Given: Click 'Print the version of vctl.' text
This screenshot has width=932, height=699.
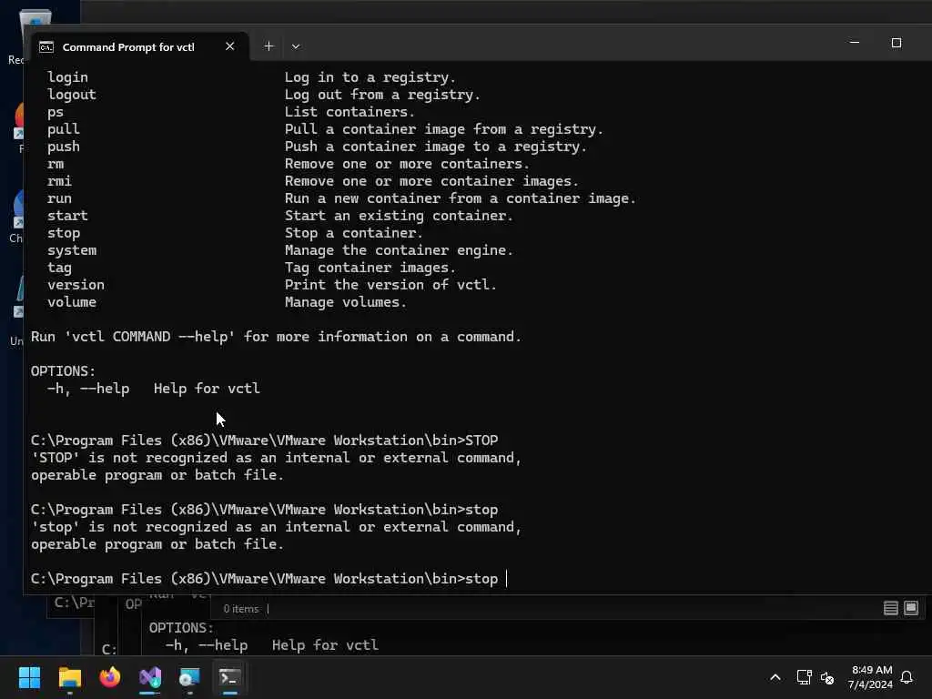Looking at the screenshot, I should click(390, 285).
